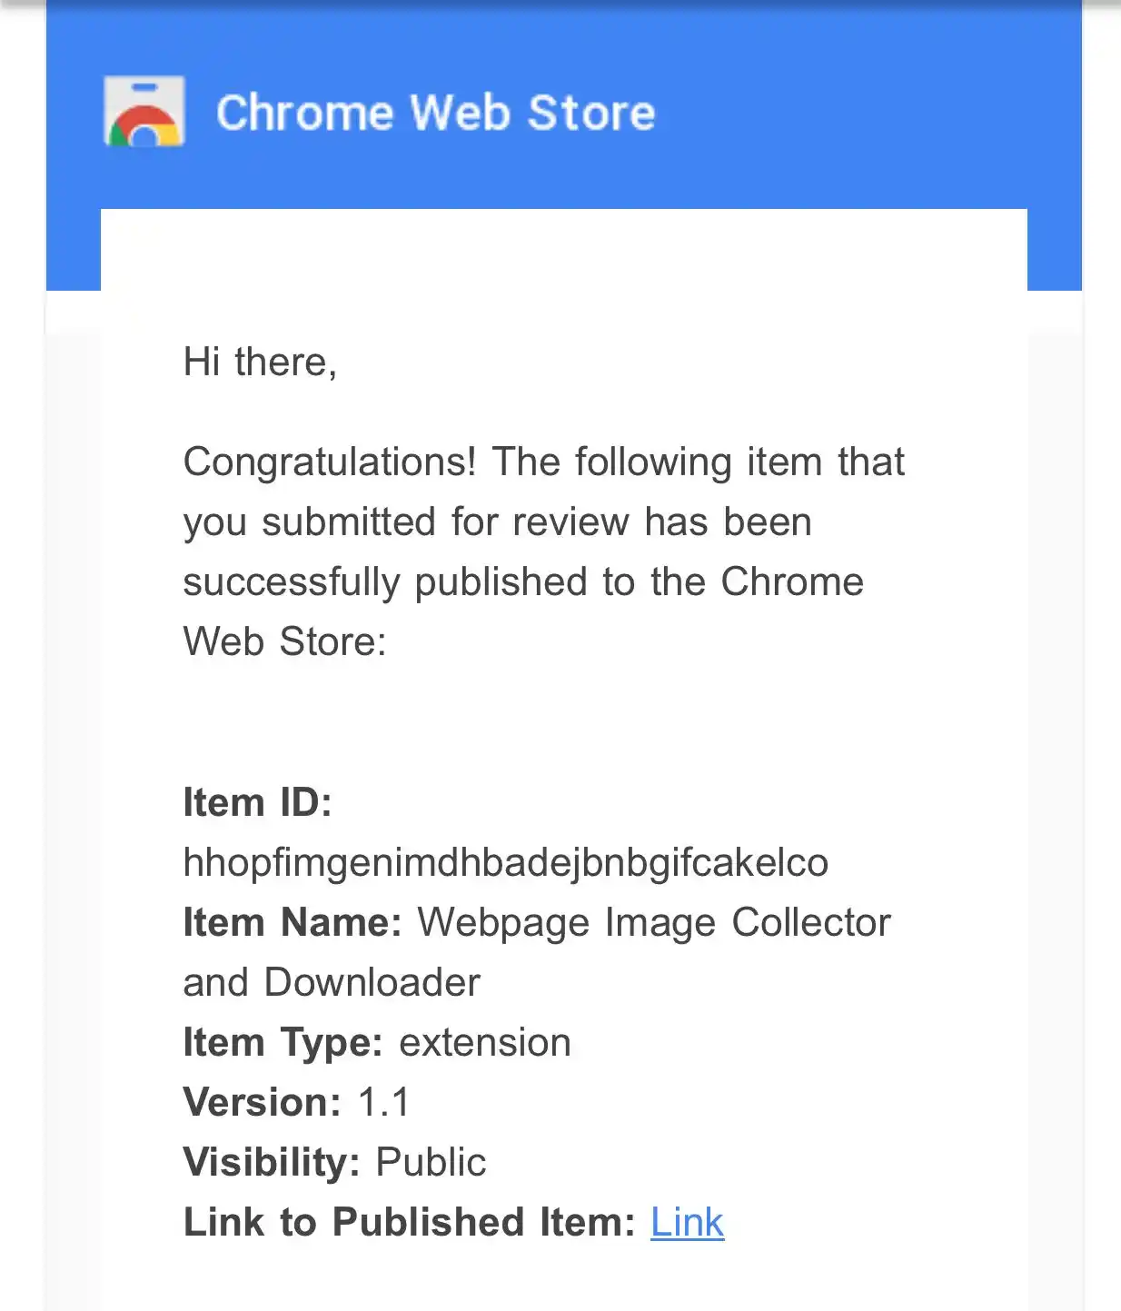Click the "Hi there," greeting text
The image size is (1121, 1311).
tap(261, 362)
